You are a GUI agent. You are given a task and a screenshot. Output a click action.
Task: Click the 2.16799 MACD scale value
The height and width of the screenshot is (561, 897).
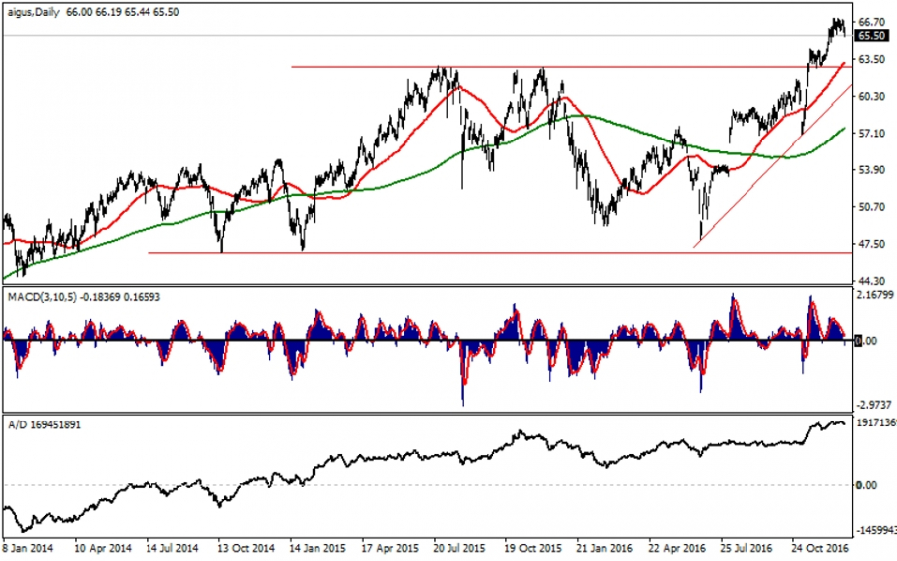(875, 296)
